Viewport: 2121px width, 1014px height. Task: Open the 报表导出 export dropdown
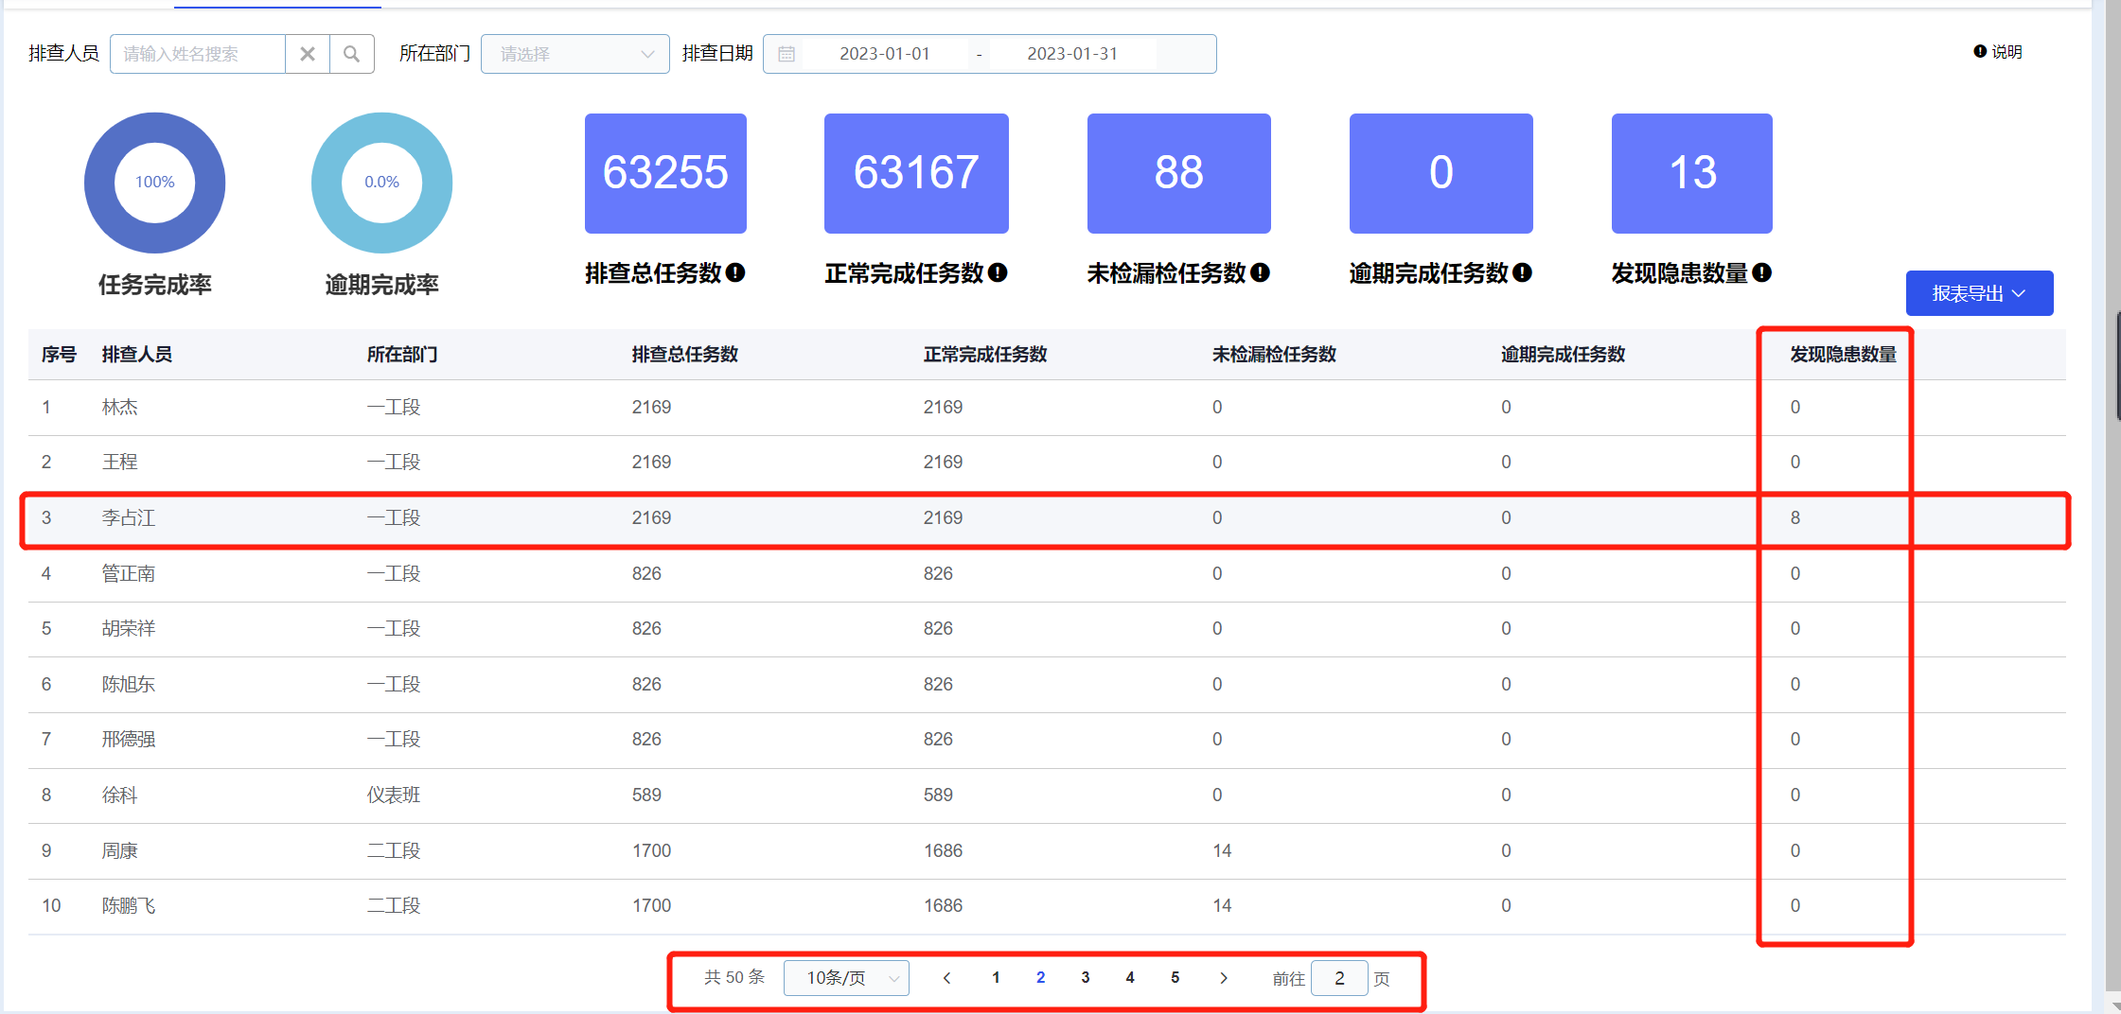coord(1979,293)
